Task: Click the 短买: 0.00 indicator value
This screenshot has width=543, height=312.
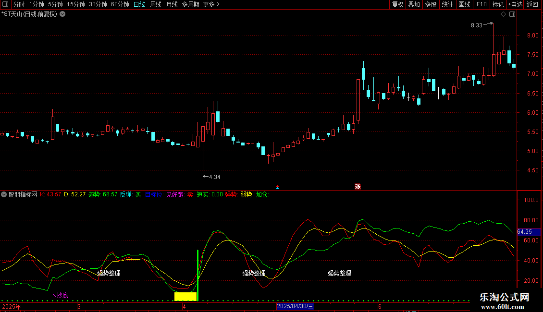Action: 210,194
